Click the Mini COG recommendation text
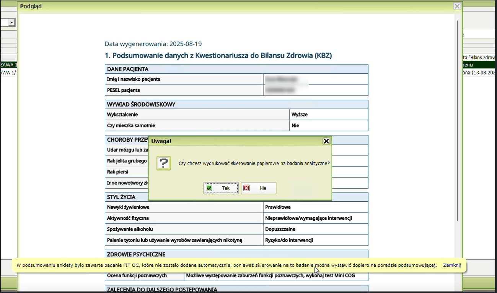 pyautogui.click(x=271, y=275)
